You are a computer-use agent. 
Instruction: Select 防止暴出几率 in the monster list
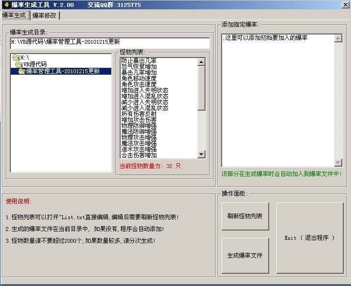point(139,61)
